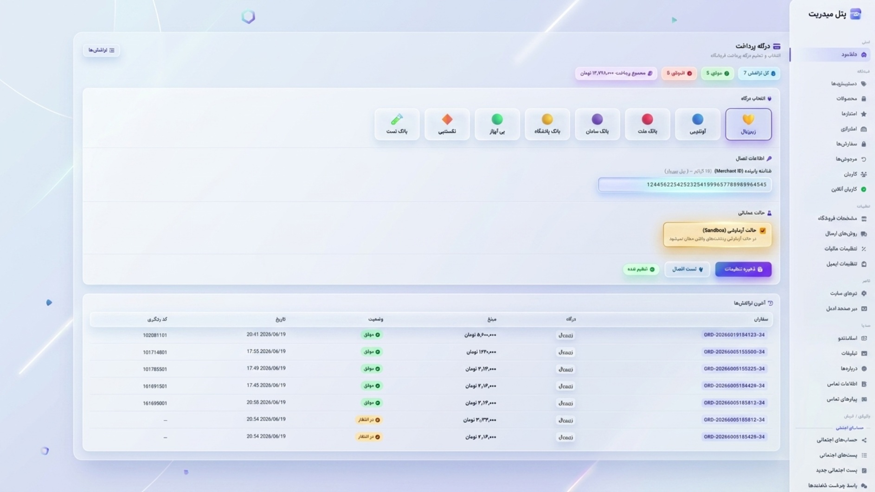Open order link ORD-20266005155500-34

tap(734, 352)
